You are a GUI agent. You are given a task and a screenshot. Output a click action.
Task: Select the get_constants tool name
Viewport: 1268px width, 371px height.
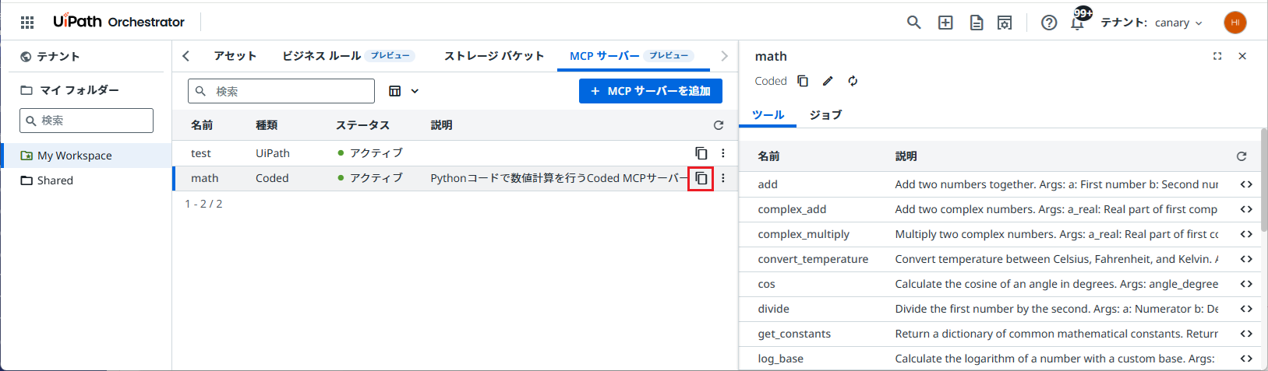(x=794, y=334)
